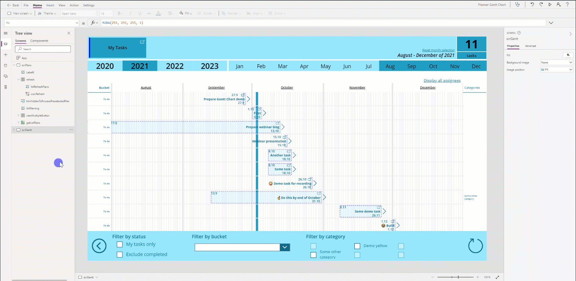Check the My tasks only checkbox
Viewport: 576px width, 281px height.
[120, 244]
